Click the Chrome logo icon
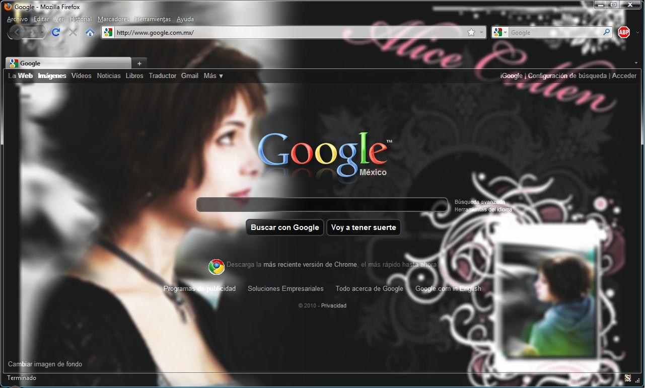The height and width of the screenshot is (388, 645). coord(217,267)
